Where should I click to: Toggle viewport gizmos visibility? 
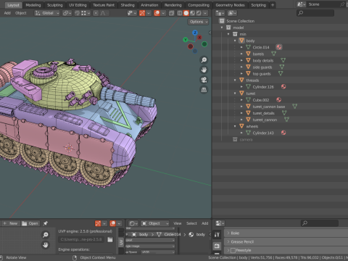[x=142, y=13]
